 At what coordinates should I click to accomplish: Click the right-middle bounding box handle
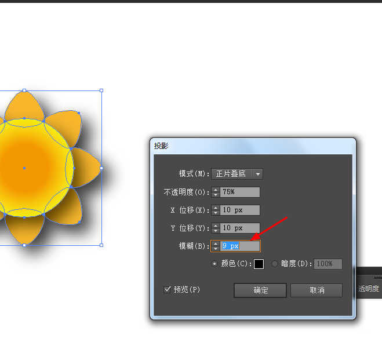coord(101,168)
